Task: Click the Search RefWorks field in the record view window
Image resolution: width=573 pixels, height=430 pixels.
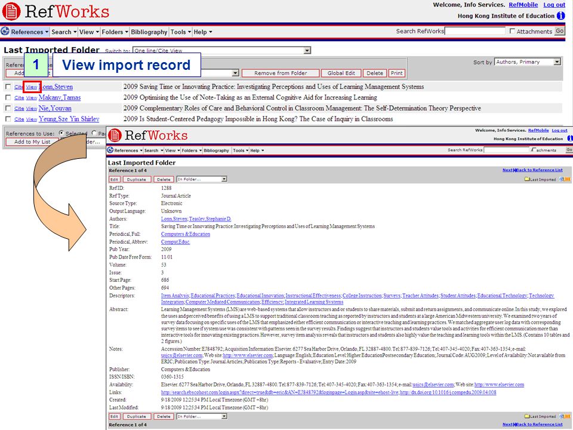Action: [507, 150]
